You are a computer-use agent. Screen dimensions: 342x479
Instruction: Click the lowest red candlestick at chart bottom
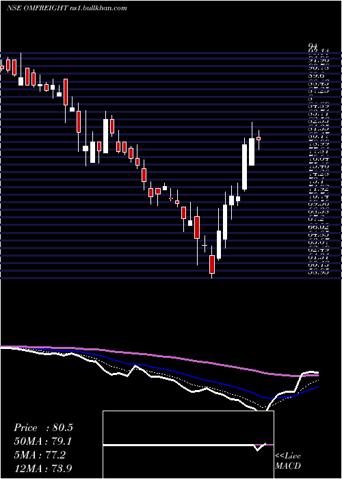click(x=212, y=264)
